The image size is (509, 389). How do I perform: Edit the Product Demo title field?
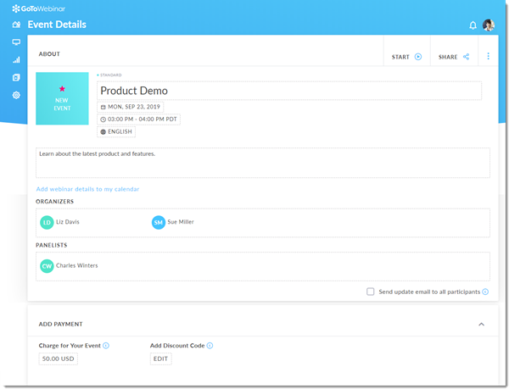tap(289, 91)
